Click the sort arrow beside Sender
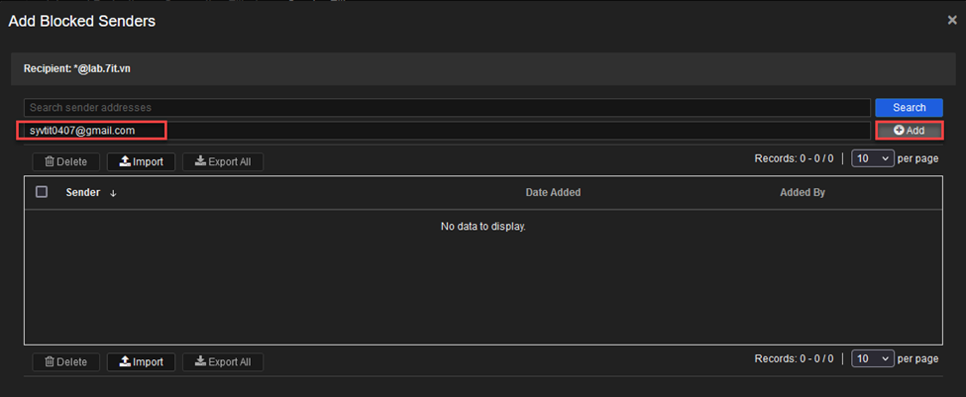The image size is (966, 397). pos(113,193)
